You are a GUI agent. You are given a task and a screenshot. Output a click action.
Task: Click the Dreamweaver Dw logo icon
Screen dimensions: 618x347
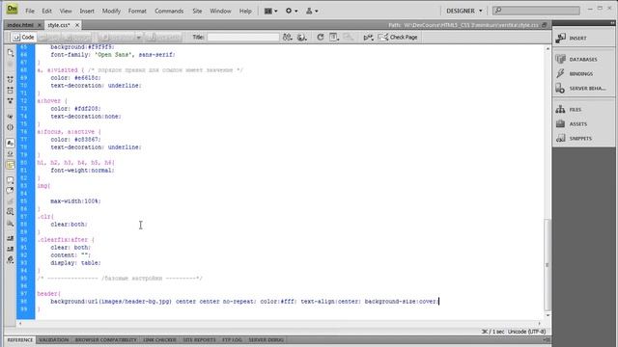(13, 9)
